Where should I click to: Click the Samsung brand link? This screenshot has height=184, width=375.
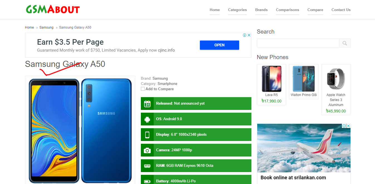[160, 79]
